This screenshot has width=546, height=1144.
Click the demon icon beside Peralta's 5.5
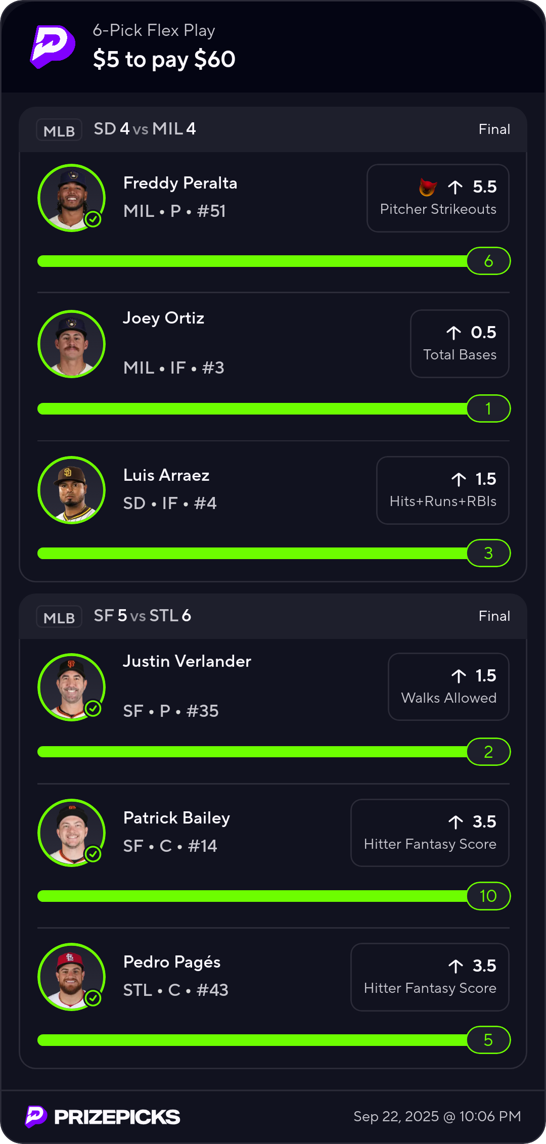(428, 187)
